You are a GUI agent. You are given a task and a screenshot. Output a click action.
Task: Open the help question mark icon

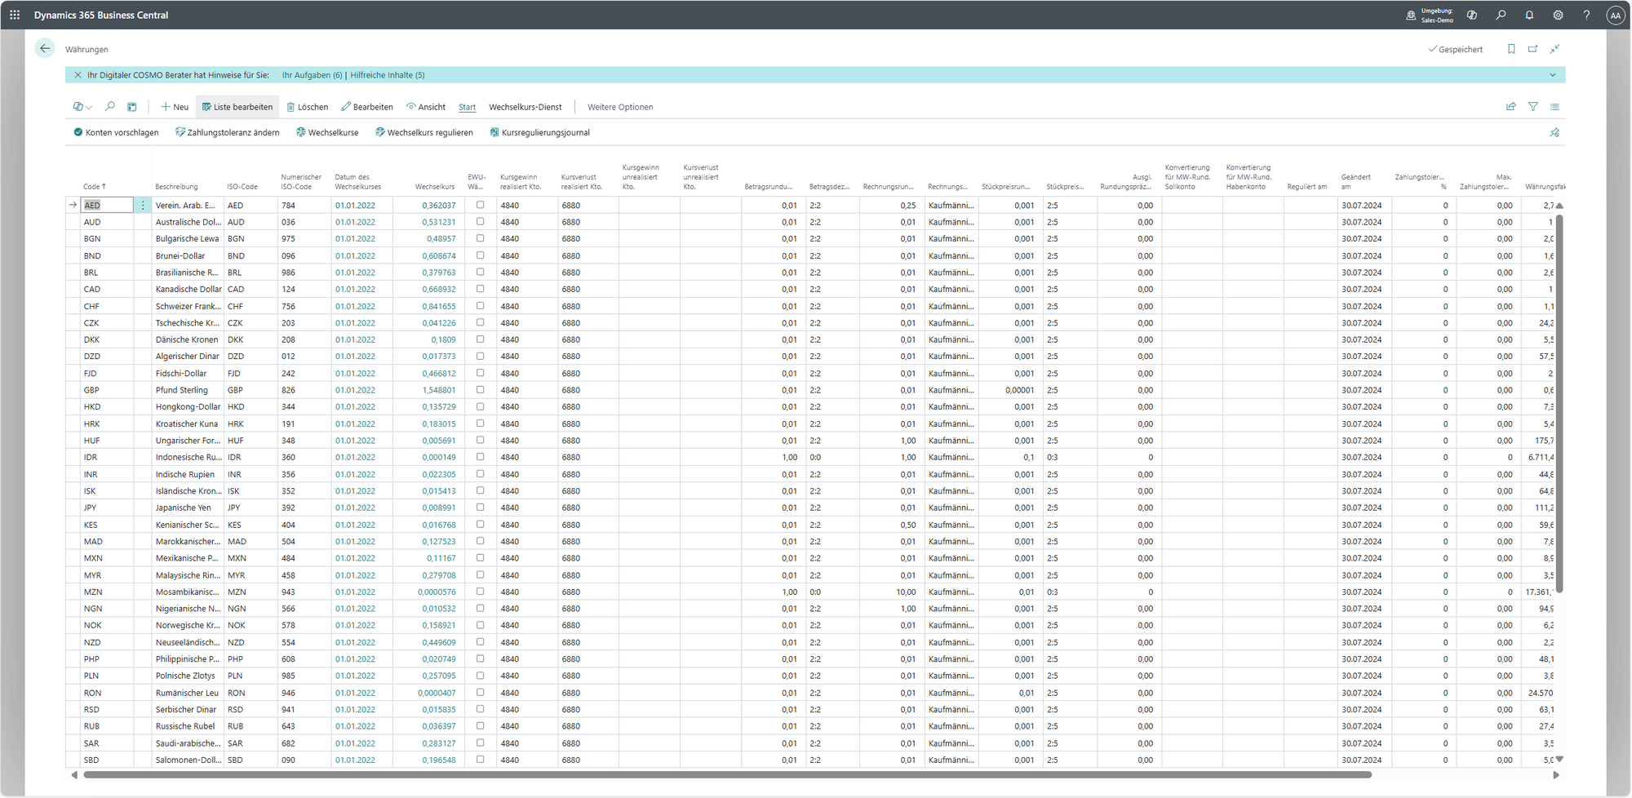coord(1586,15)
